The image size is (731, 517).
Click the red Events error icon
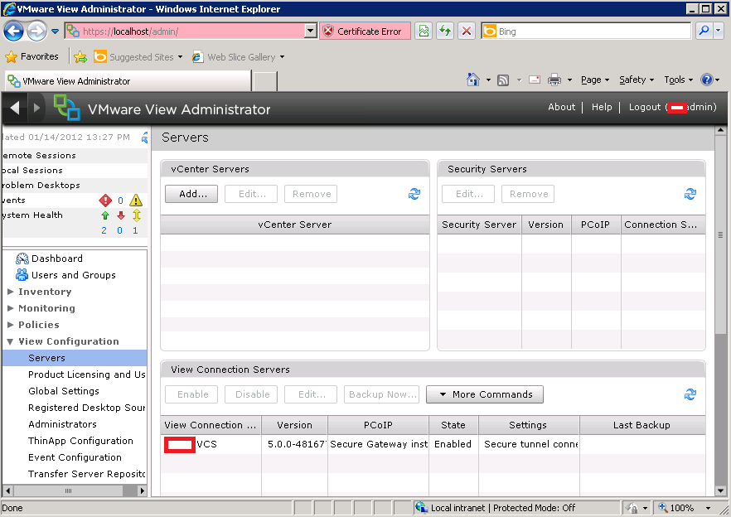(105, 201)
